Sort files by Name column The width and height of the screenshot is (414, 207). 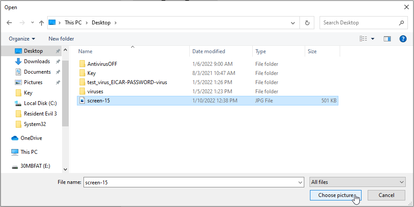coord(85,51)
